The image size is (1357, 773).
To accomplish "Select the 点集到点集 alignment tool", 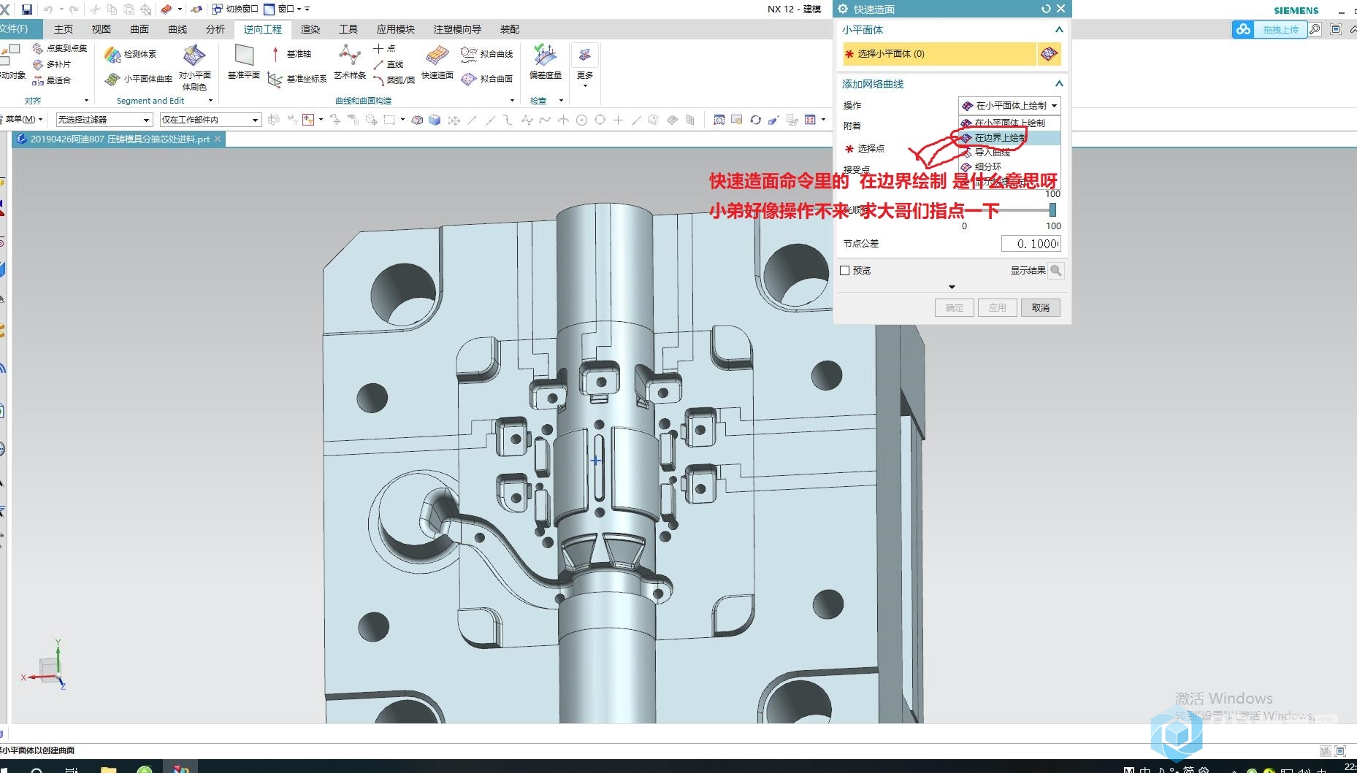I will point(60,48).
